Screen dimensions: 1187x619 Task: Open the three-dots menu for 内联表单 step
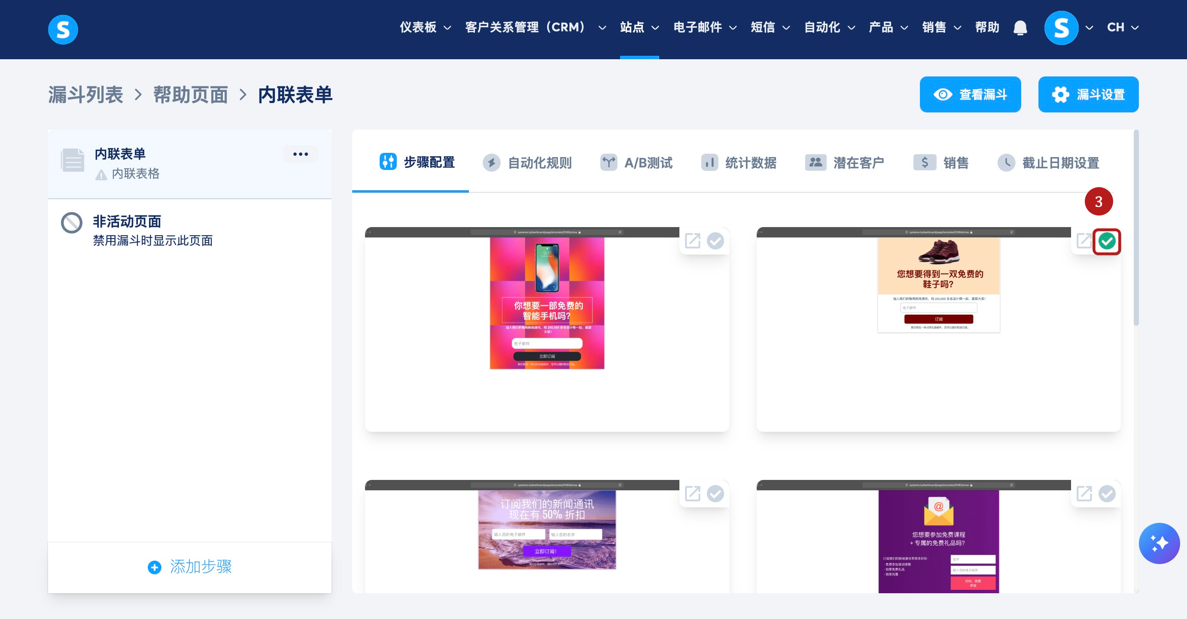pyautogui.click(x=301, y=154)
